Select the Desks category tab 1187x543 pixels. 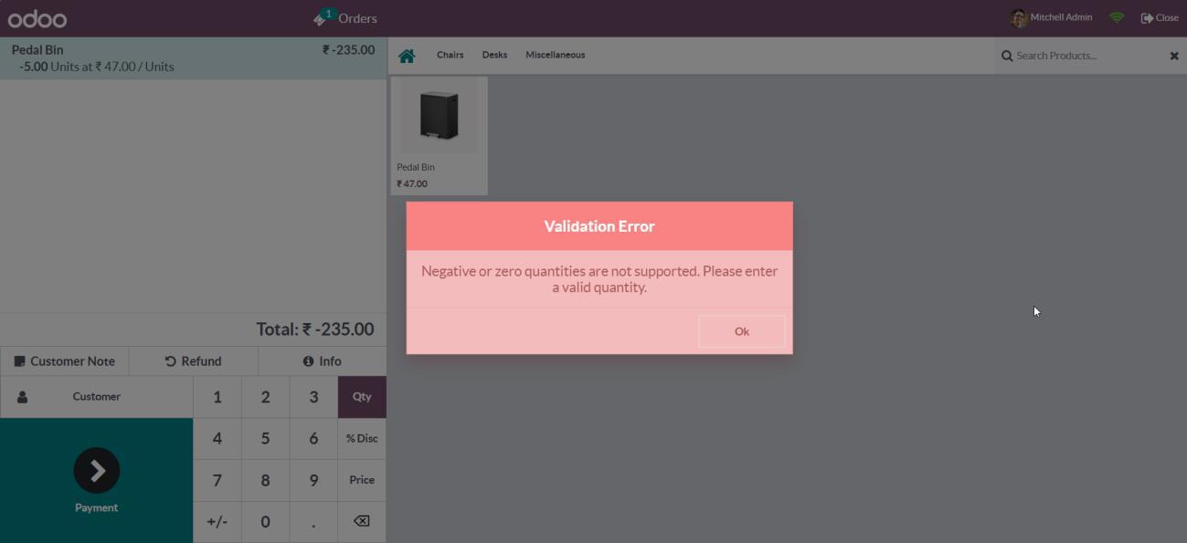[x=494, y=55]
